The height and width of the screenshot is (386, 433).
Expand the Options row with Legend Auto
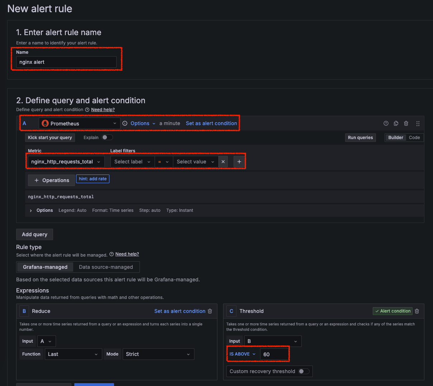point(31,210)
